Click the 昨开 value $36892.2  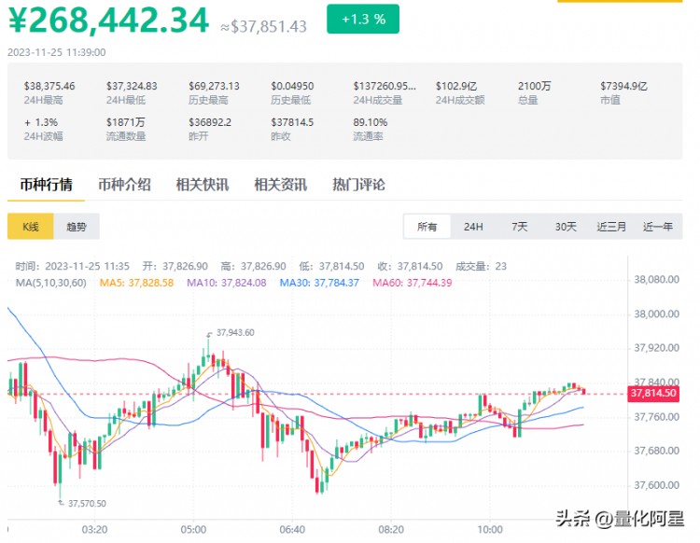[x=210, y=122]
